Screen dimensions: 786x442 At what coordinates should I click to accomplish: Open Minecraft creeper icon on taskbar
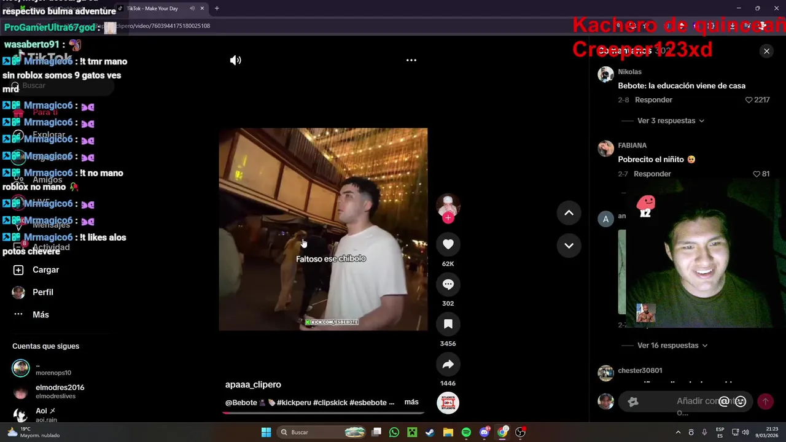412,432
